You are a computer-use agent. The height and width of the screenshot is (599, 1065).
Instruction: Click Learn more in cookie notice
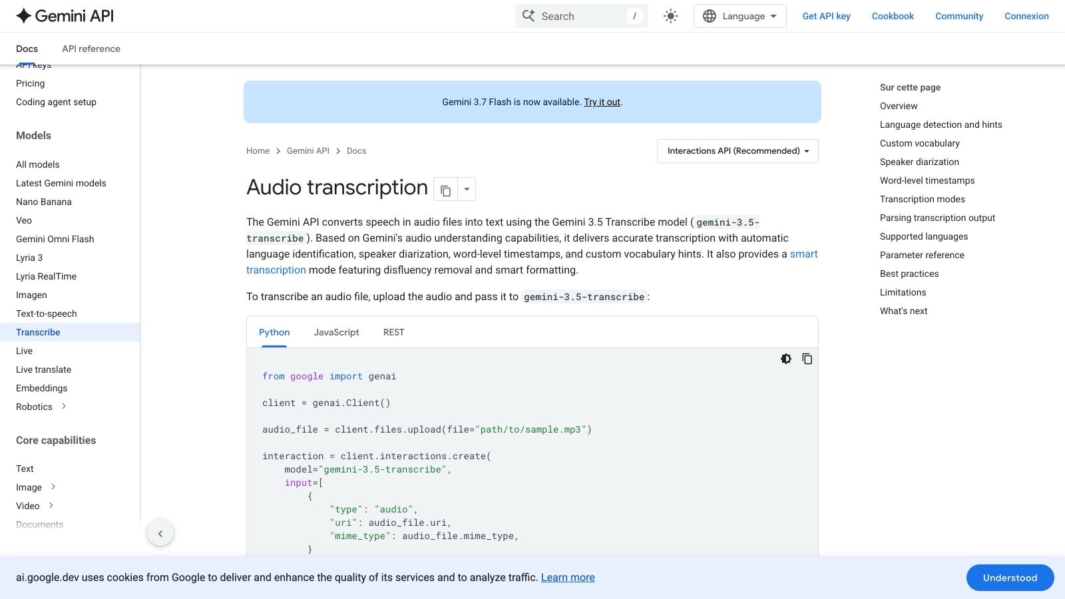568,578
